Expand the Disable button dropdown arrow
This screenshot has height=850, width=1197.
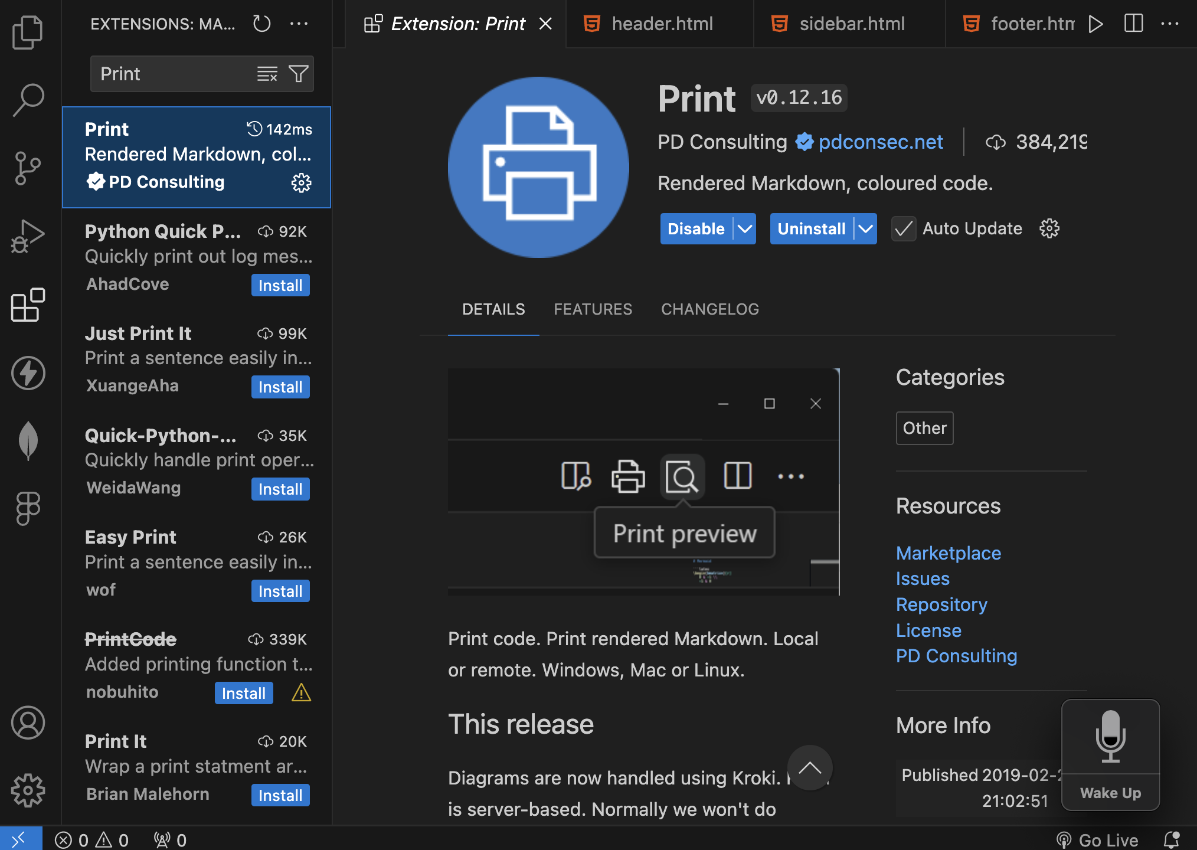tap(745, 229)
